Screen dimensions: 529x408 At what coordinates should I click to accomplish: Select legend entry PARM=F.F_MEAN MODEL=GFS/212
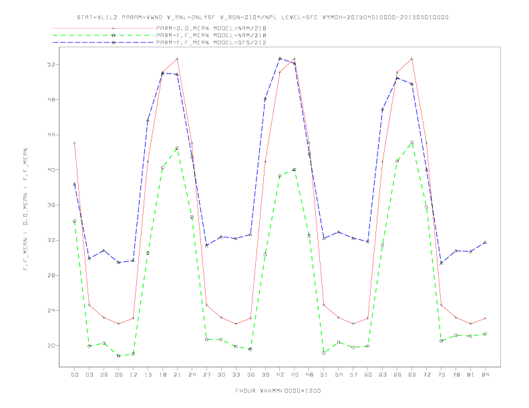pyautogui.click(x=211, y=43)
